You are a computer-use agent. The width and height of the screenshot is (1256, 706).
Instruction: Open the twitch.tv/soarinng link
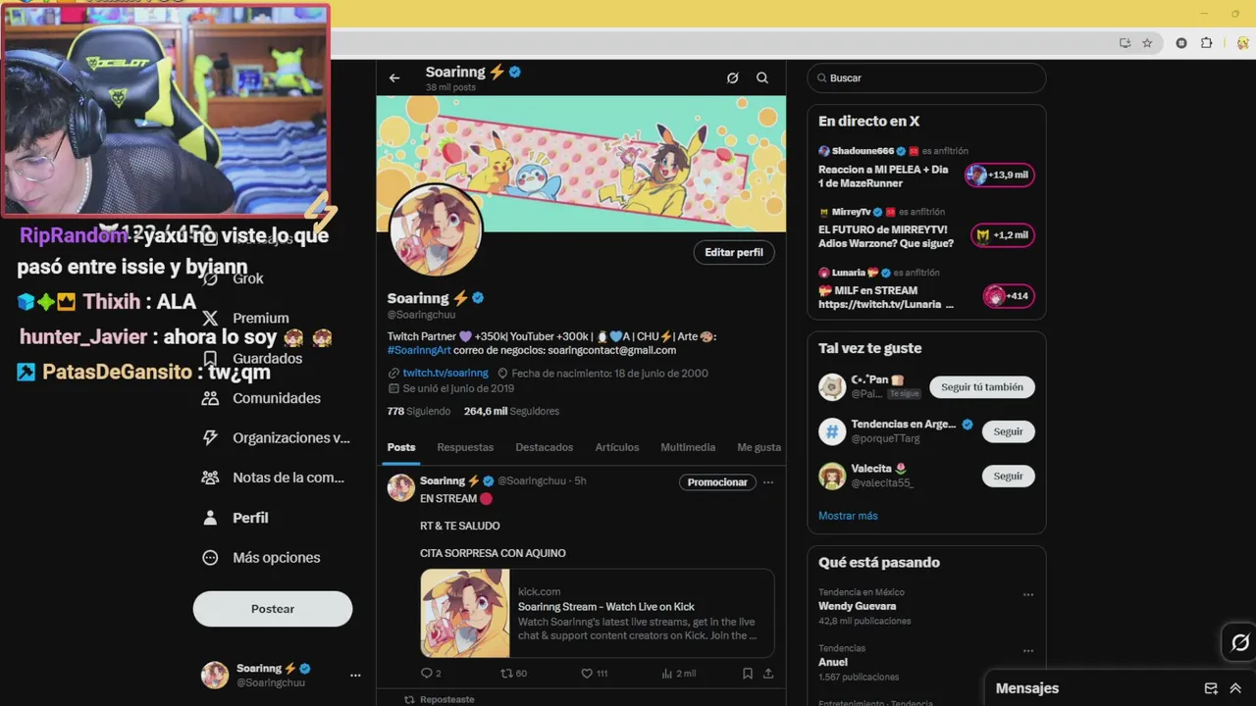click(445, 374)
